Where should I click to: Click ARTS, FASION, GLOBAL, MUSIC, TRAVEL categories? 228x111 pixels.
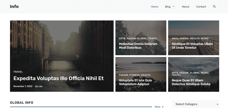(190, 74)
